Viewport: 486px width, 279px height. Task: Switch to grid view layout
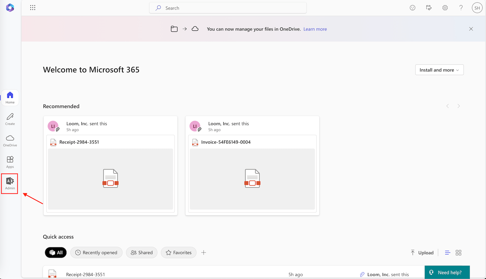click(x=458, y=253)
